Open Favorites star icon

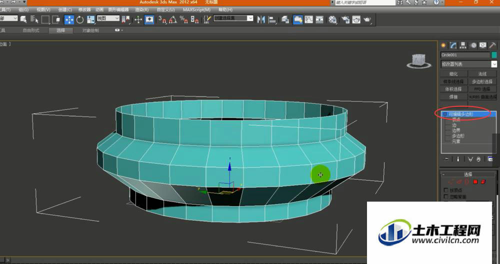click(x=424, y=2)
